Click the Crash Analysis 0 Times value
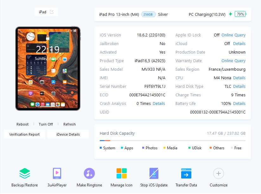Screen dimensions: 261x194 [x=143, y=104]
